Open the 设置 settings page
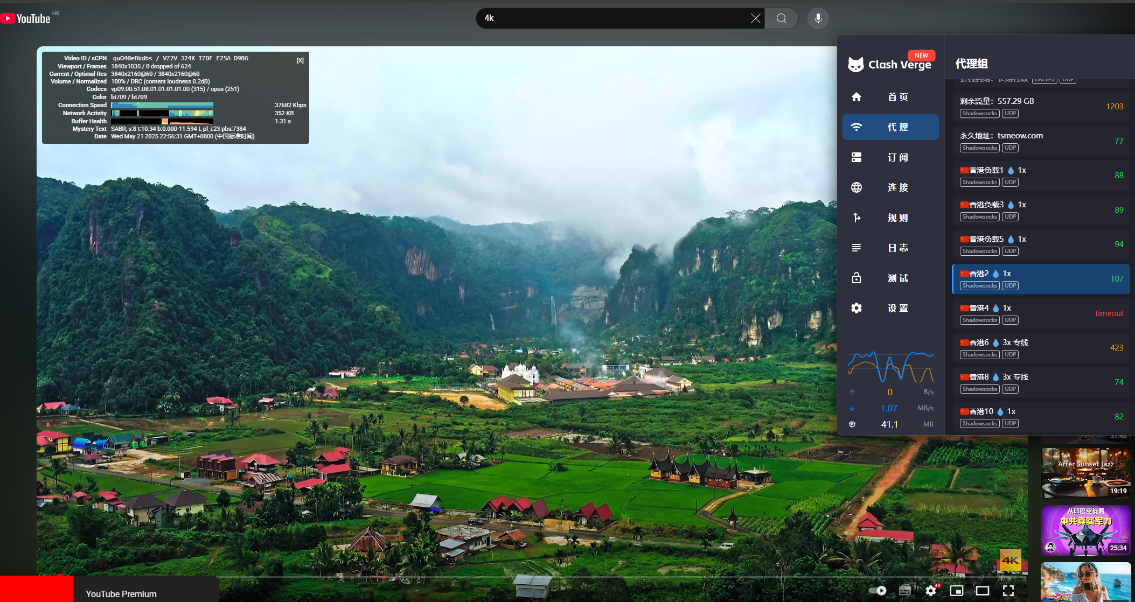Image resolution: width=1135 pixels, height=602 pixels. 890,308
